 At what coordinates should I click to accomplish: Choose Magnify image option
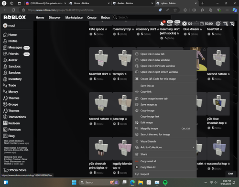[x=164, y=129]
